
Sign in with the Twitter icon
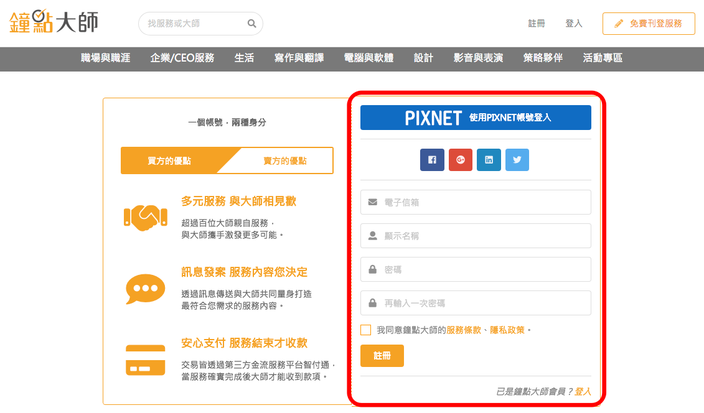pyautogui.click(x=517, y=159)
